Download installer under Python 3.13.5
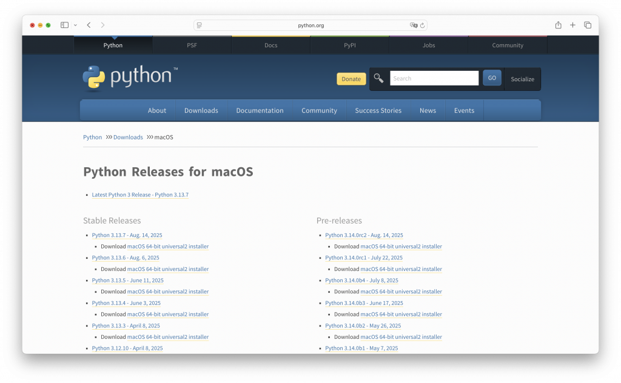Screen dimensions: 621x383 168,291
